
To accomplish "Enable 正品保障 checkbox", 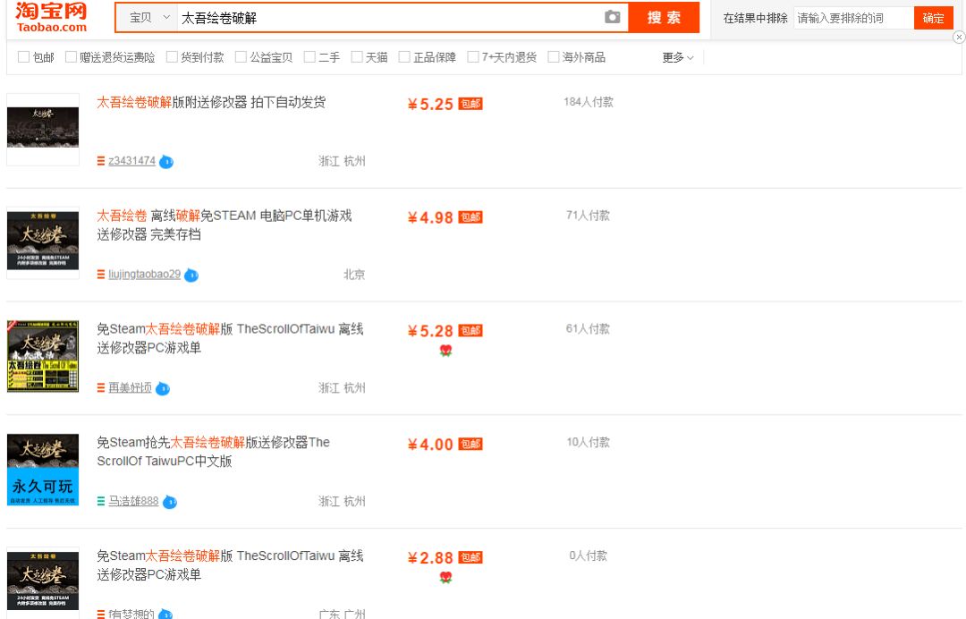I will pyautogui.click(x=404, y=56).
